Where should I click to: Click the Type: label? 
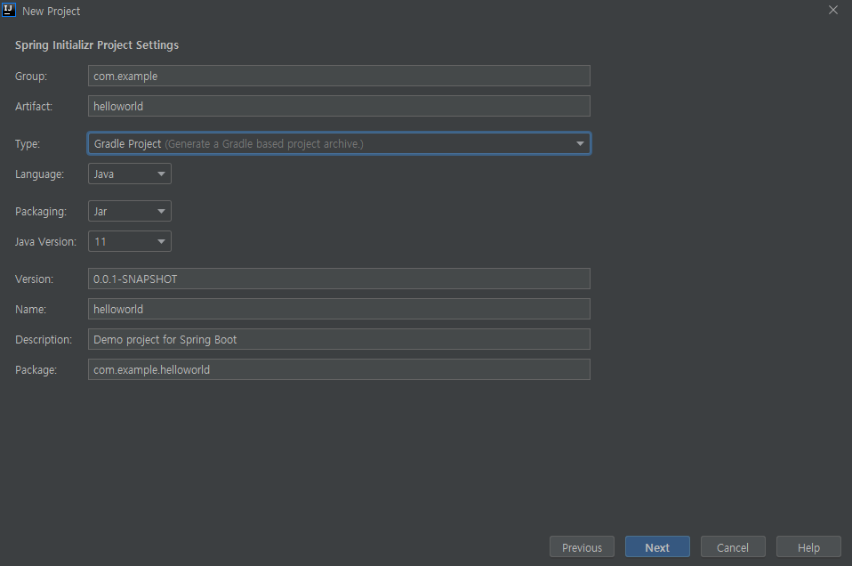[x=28, y=144]
